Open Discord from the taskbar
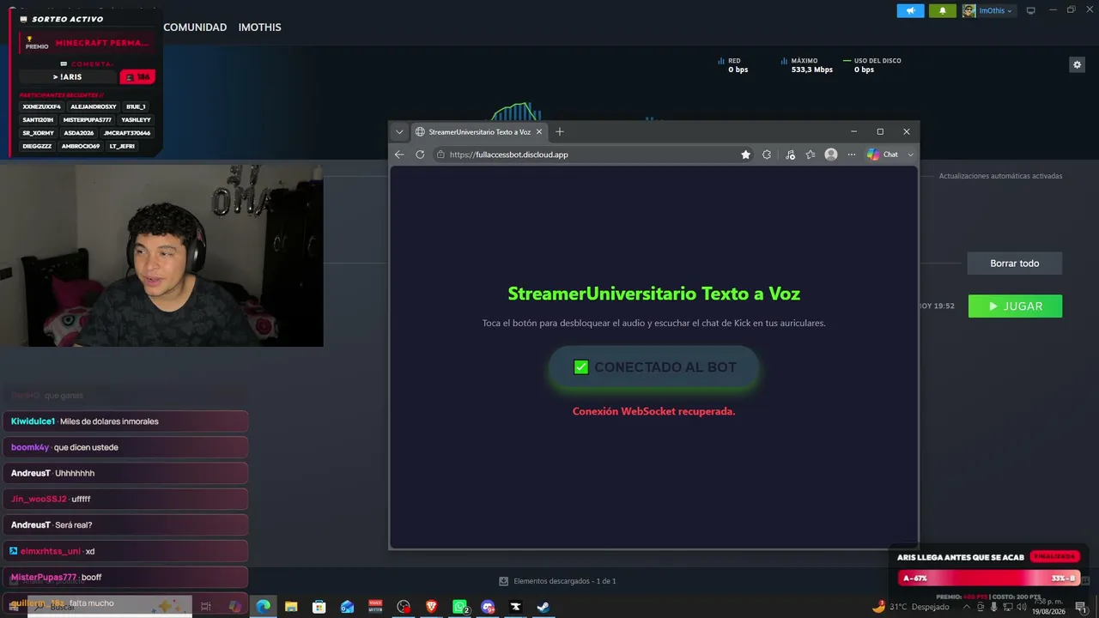The height and width of the screenshot is (618, 1099). click(488, 607)
